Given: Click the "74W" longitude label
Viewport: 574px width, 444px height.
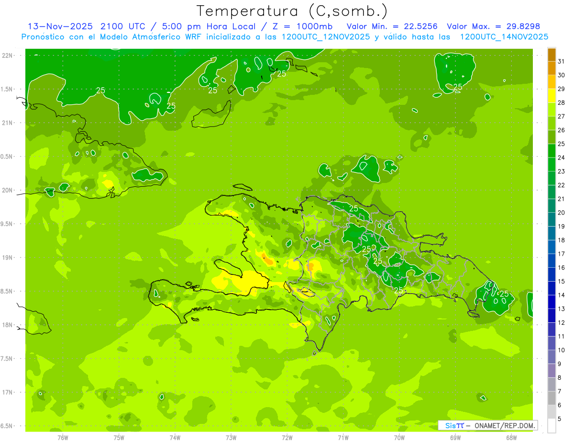Looking at the screenshot, I should [x=175, y=438].
